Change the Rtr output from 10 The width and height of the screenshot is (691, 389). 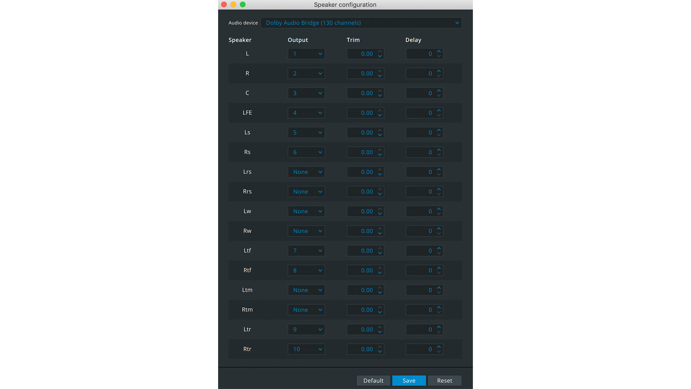[306, 349]
